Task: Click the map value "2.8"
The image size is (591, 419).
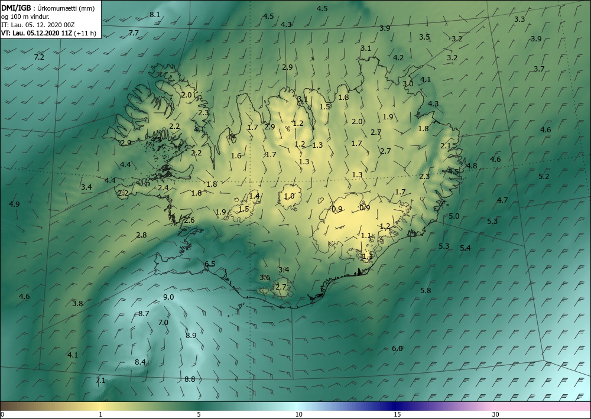Action: tap(141, 235)
